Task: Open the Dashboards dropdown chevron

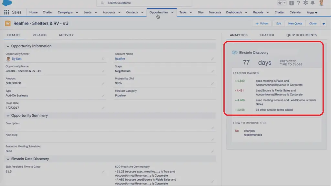Action: coord(246,13)
